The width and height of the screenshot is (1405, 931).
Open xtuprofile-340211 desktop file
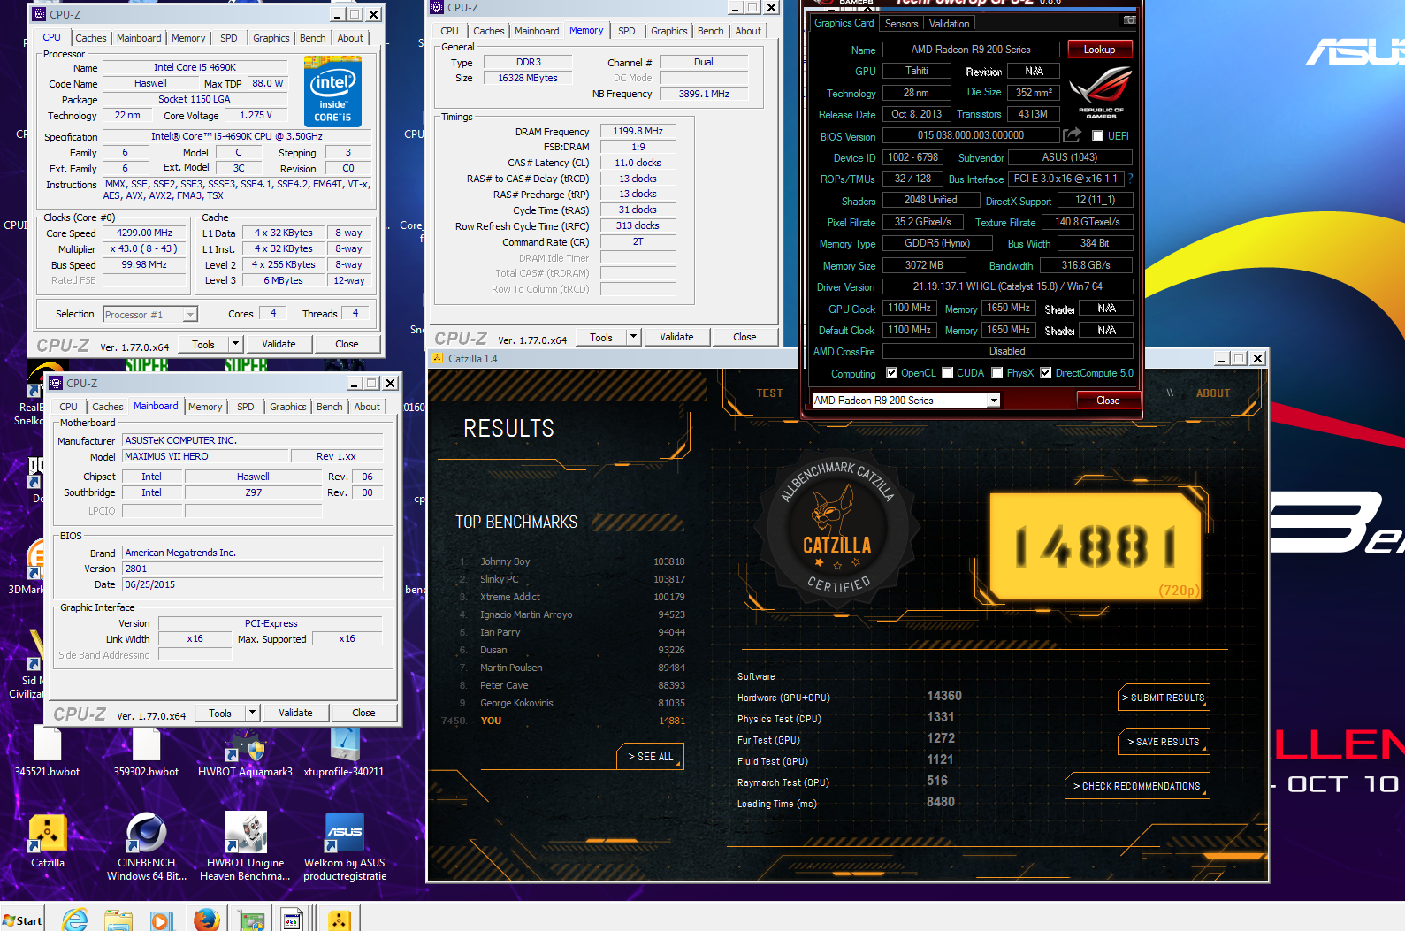(x=344, y=751)
